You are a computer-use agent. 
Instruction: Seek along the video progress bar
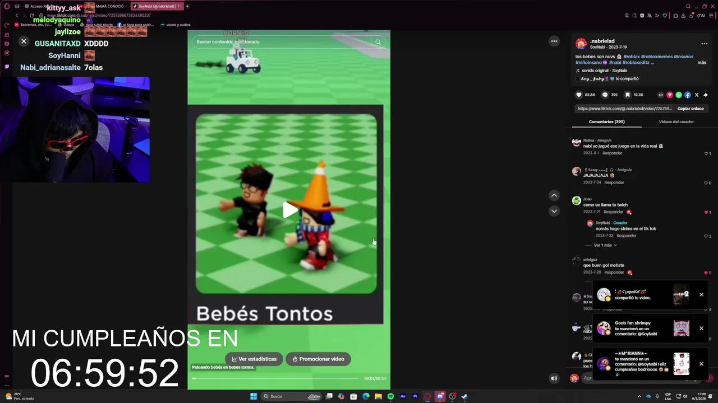[x=275, y=378]
